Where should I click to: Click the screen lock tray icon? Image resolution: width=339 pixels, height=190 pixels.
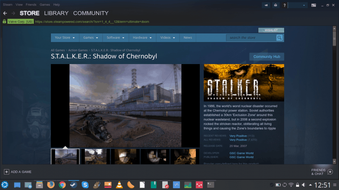pos(298,185)
